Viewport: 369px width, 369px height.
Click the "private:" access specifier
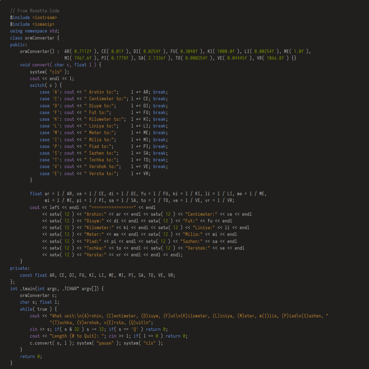20,269
